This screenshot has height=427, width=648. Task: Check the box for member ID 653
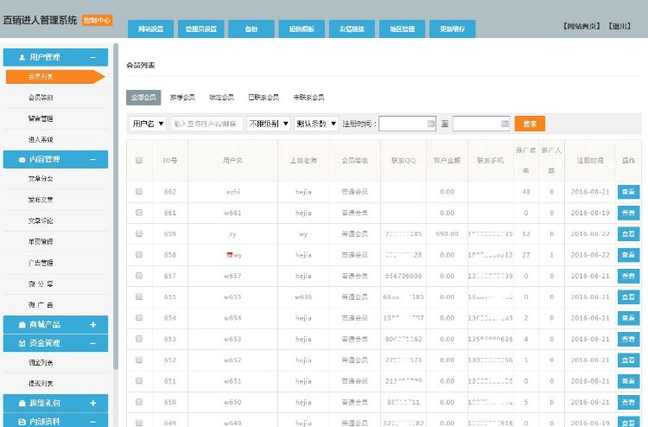tap(139, 339)
